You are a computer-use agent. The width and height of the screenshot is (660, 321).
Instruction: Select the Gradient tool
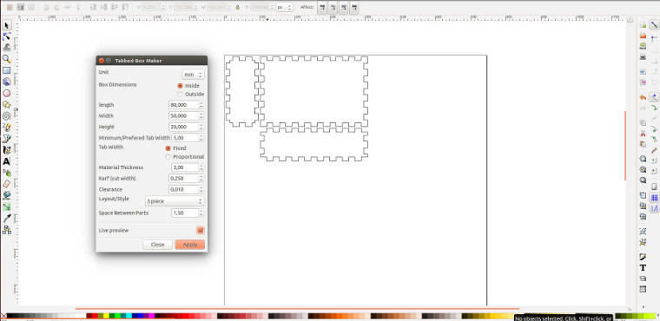[6, 206]
